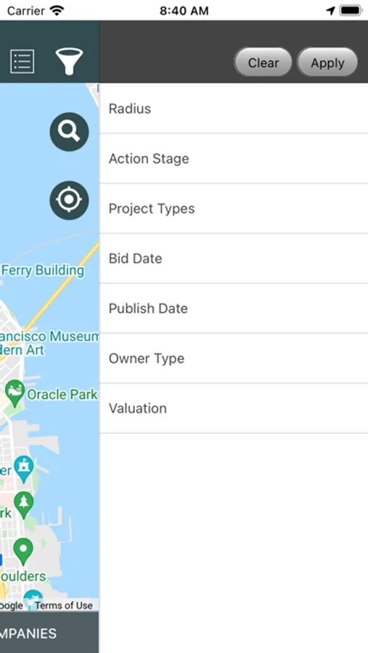368x653 pixels.
Task: Click the Clear button
Action: [263, 62]
